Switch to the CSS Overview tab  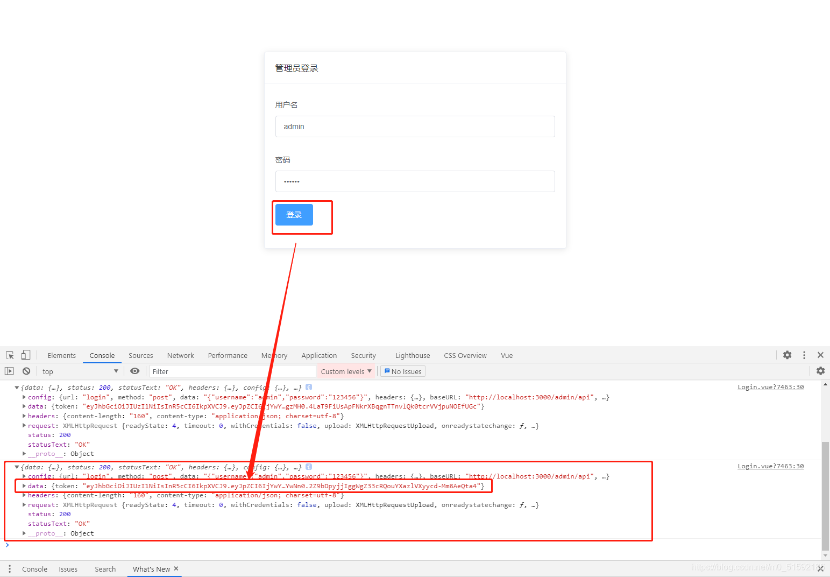click(x=465, y=355)
